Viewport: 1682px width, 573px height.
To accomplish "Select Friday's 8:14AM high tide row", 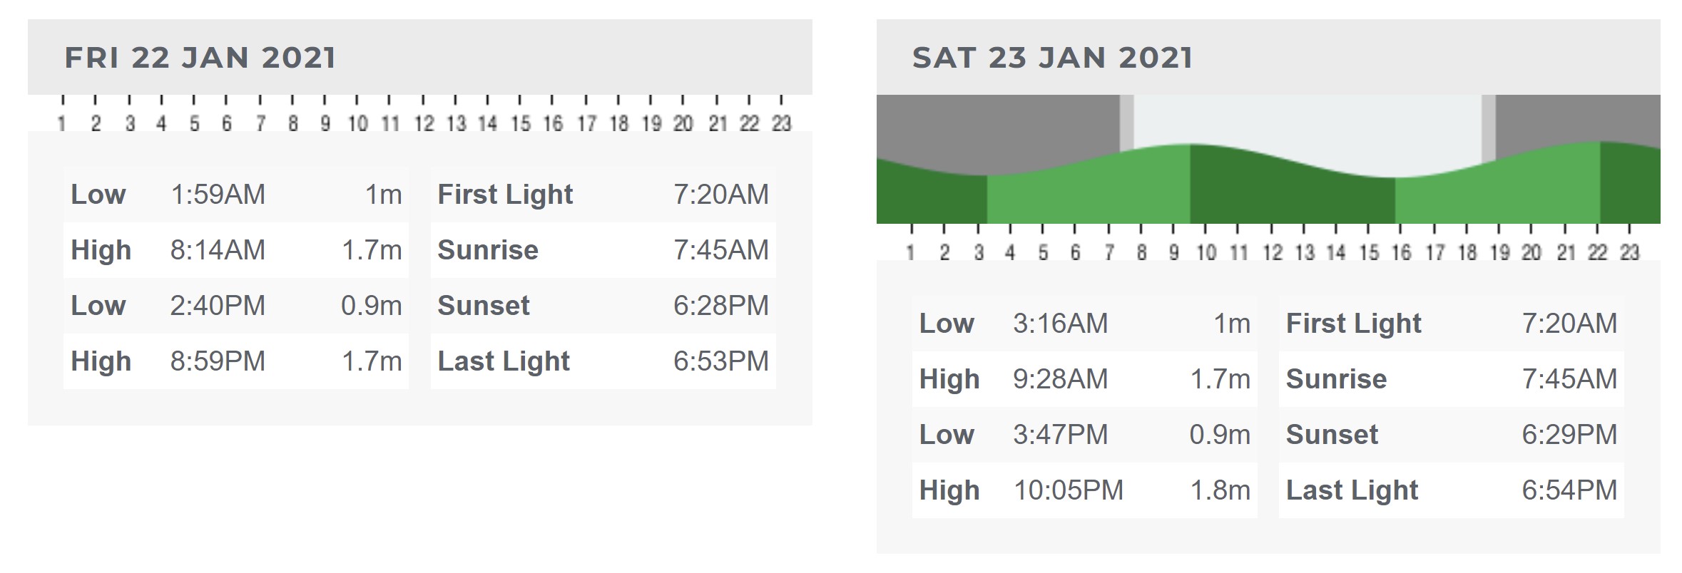I will [236, 250].
